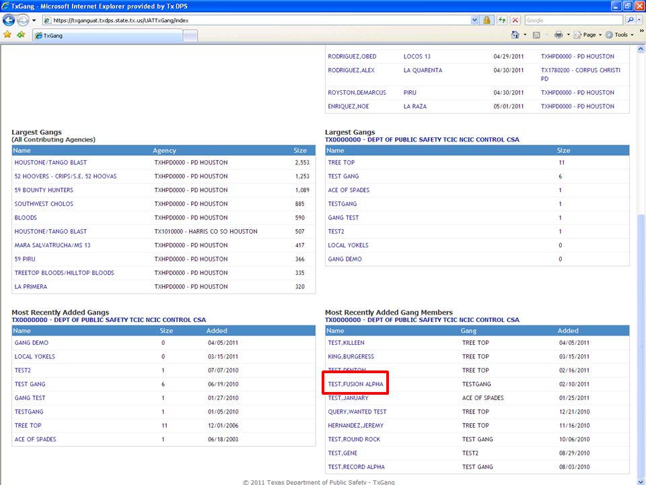Open member RODRIGUEZ,OBED
Viewport: 646px width, 485px height.
coord(352,57)
